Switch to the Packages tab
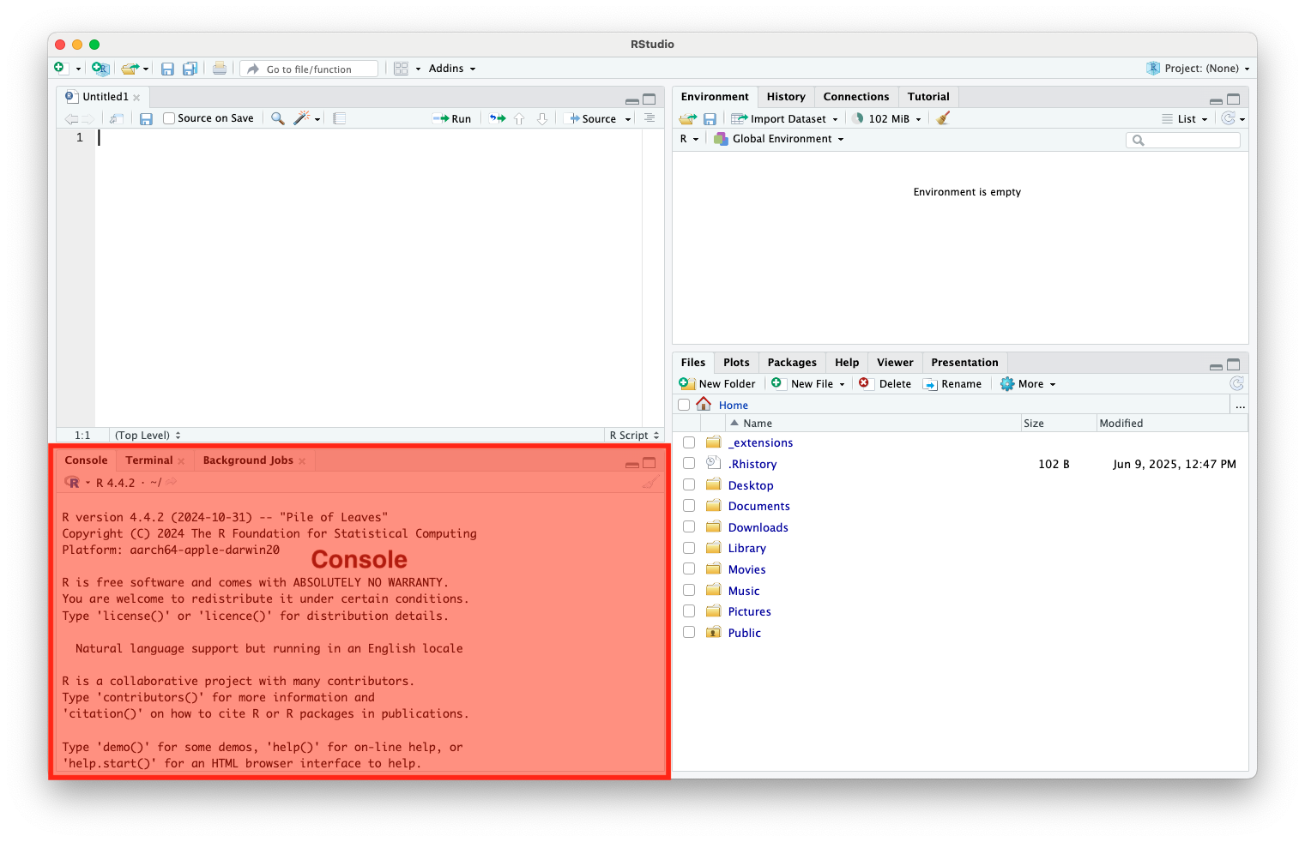 (791, 363)
